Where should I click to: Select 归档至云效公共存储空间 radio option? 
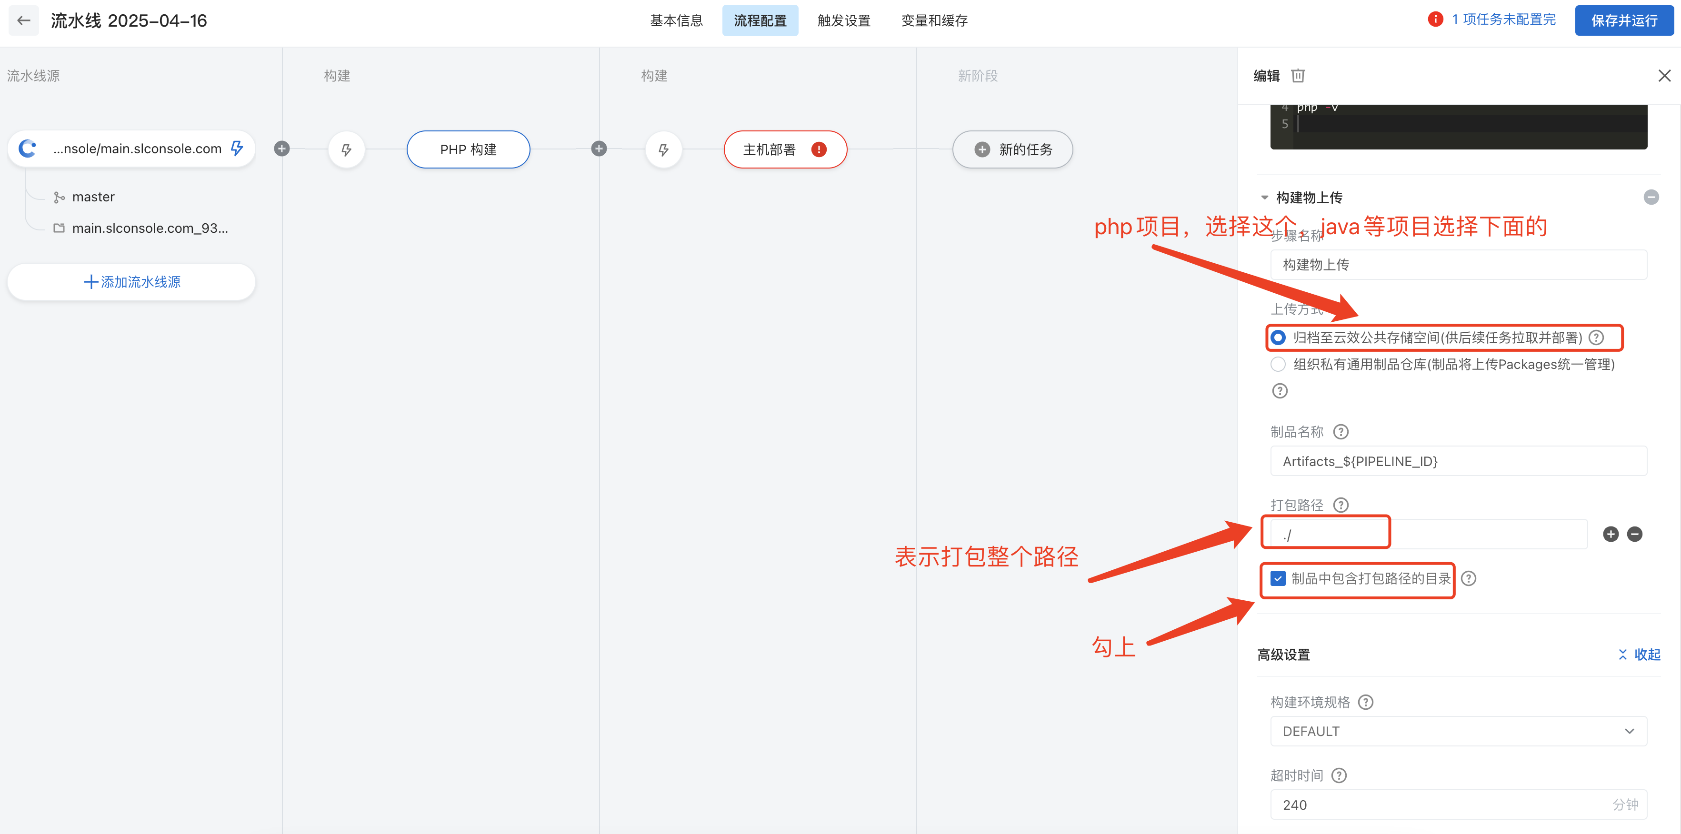tap(1278, 337)
